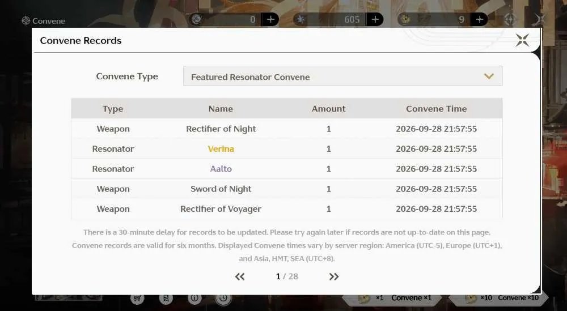
Task: Add Lunite with first plus button
Action: click(270, 19)
